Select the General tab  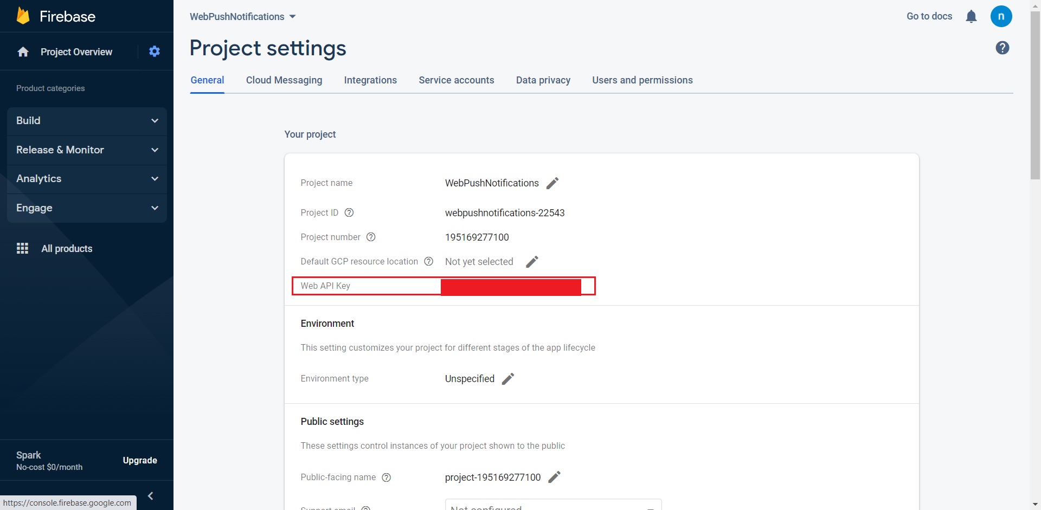click(207, 80)
